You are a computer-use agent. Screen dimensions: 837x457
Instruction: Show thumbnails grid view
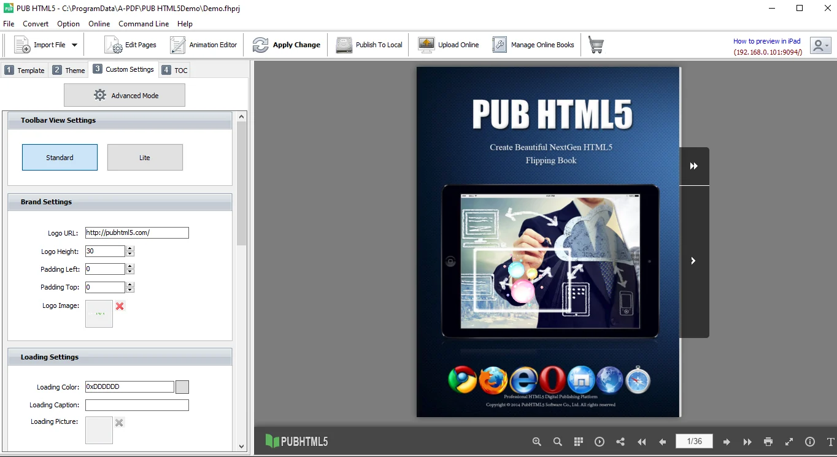coord(579,442)
